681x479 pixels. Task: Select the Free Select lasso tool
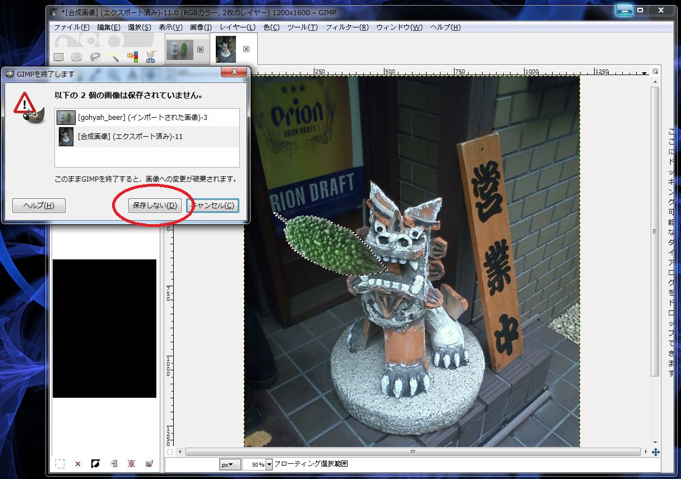(x=95, y=57)
